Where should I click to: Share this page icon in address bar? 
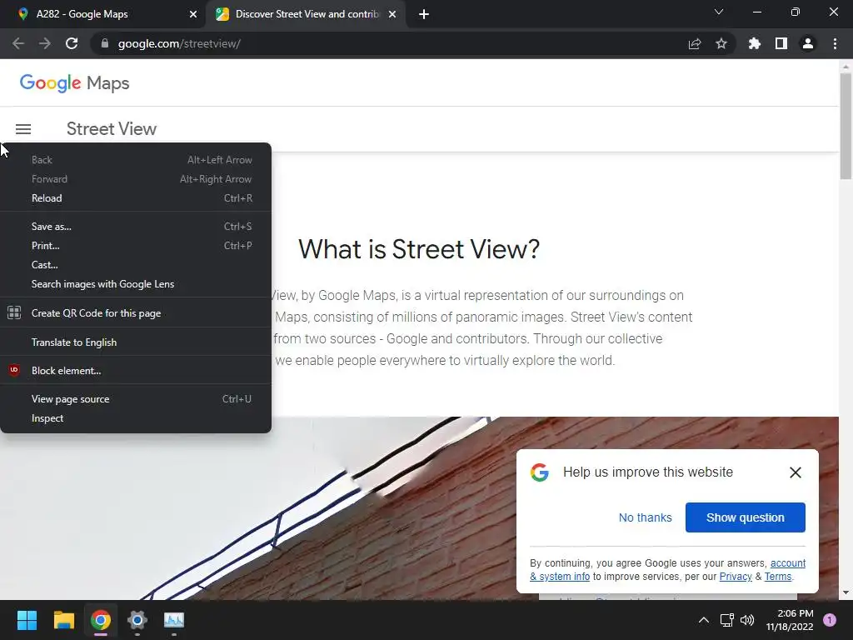click(695, 43)
